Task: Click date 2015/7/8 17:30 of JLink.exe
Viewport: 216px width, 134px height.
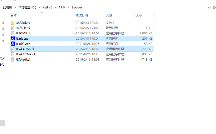Action: [87, 39]
